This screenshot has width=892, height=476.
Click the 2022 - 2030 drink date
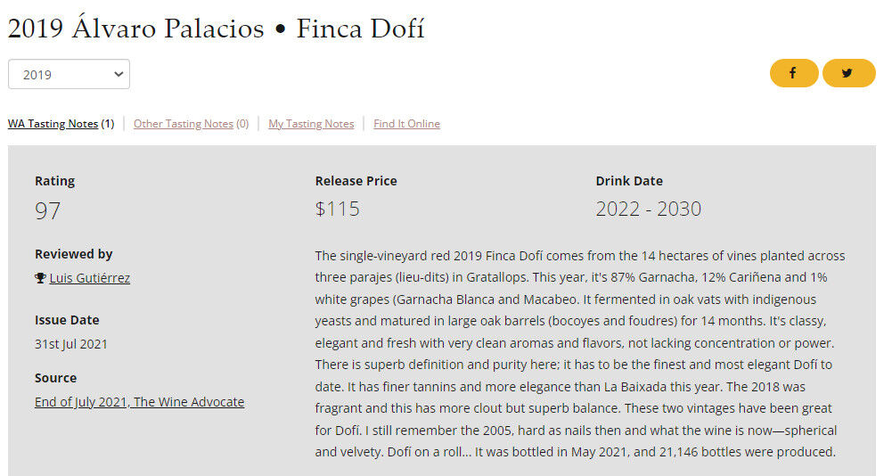(x=648, y=209)
